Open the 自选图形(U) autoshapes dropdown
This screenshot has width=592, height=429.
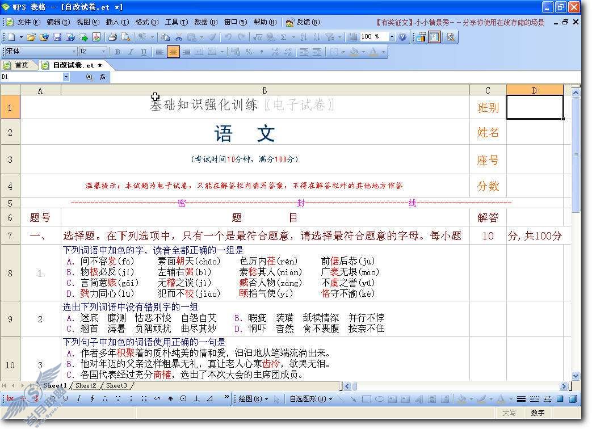tap(310, 399)
